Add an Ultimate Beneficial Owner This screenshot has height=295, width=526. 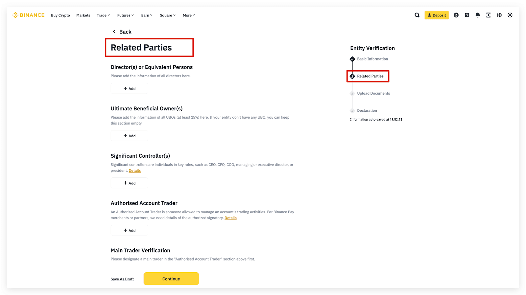coord(130,136)
